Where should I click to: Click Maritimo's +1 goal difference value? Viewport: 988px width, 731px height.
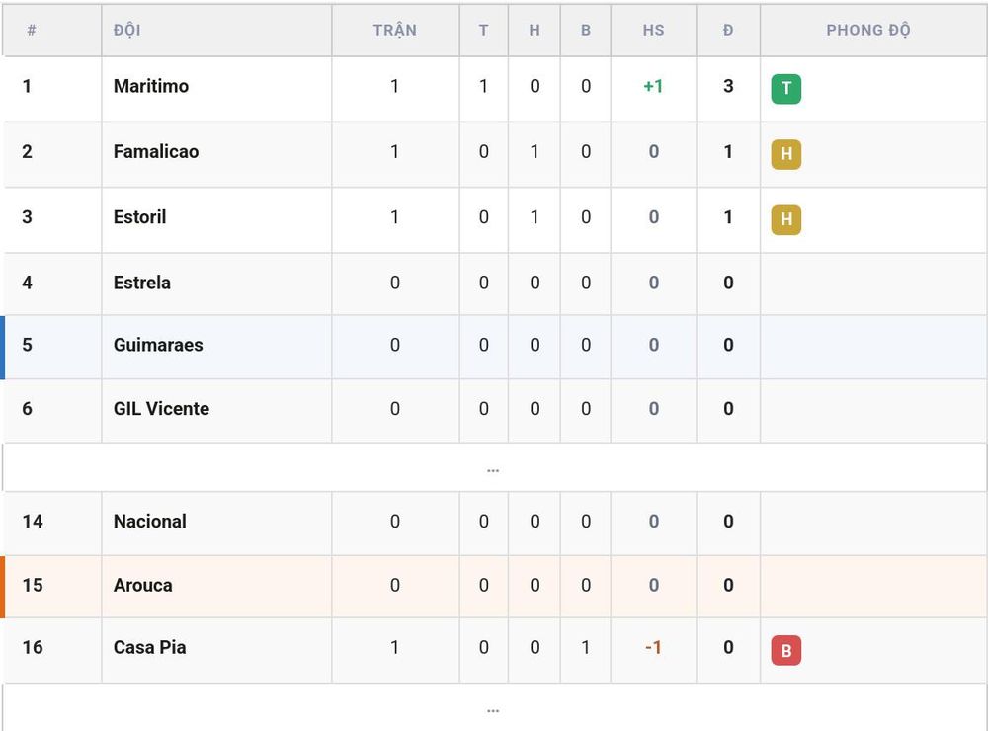click(653, 86)
